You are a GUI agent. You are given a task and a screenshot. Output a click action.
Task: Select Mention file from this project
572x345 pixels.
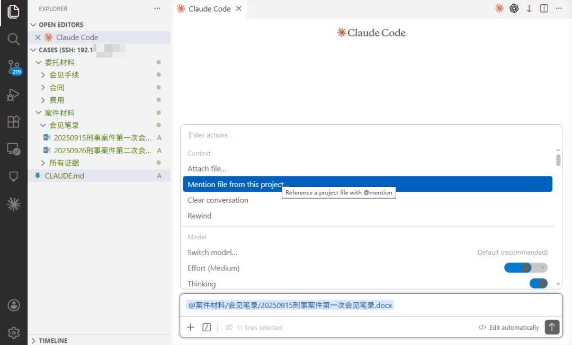(x=368, y=184)
